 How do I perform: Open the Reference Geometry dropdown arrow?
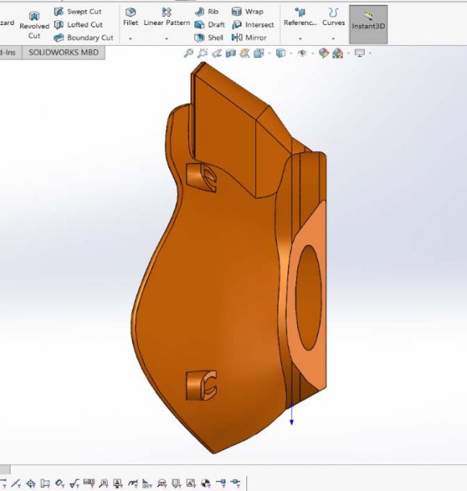(300, 39)
